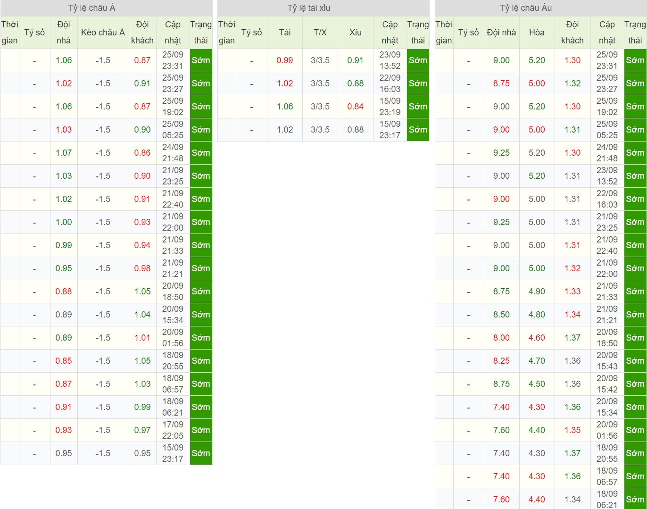Click "Tỷ số" header in Asian odds table
647x509 pixels.
(34, 33)
